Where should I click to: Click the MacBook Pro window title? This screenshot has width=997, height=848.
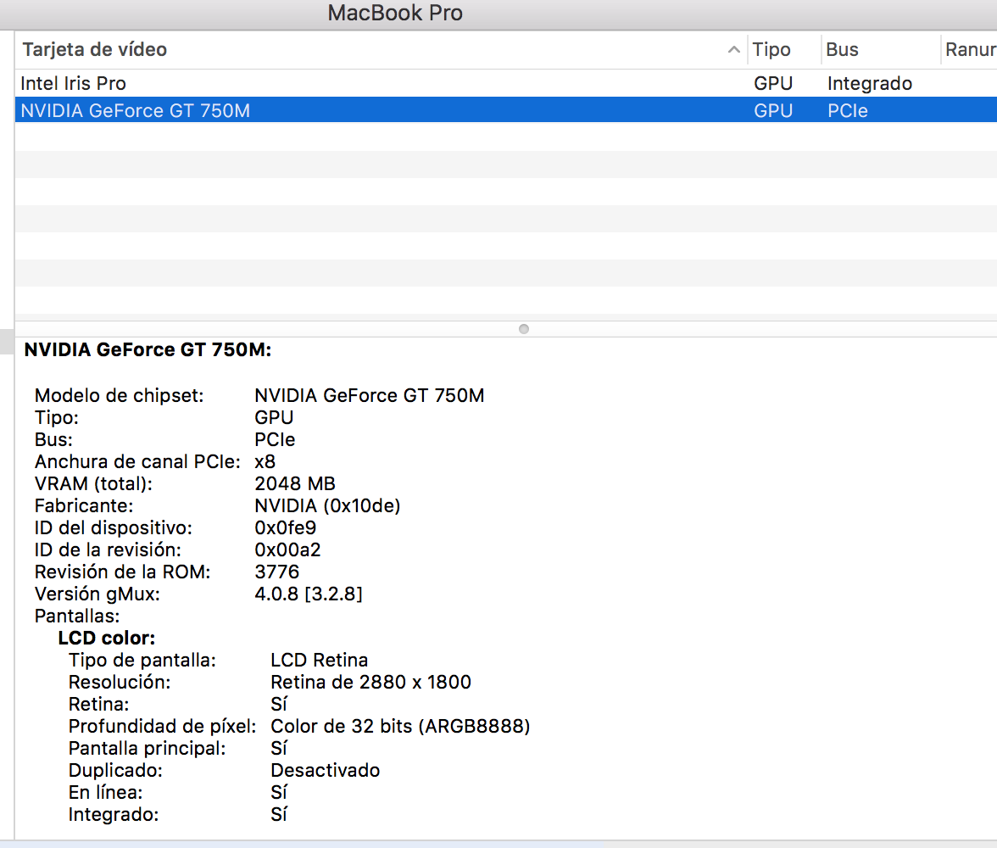[x=395, y=13]
